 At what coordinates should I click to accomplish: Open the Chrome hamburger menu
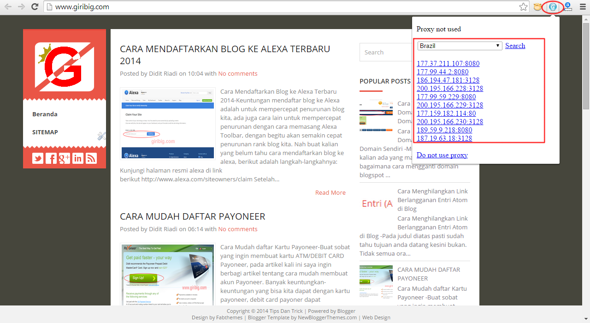point(582,7)
